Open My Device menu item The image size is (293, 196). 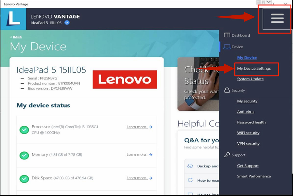[x=247, y=58]
